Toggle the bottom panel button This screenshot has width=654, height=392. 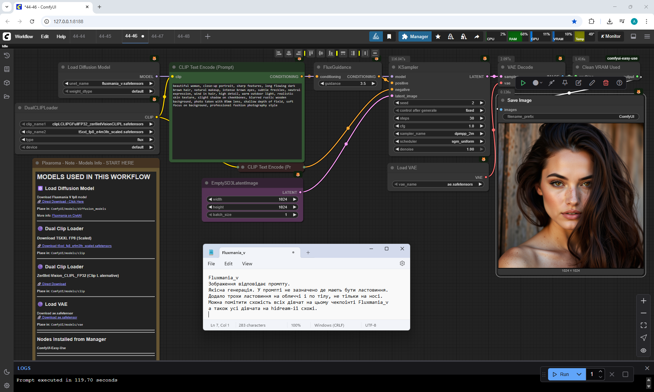pyautogui.click(x=633, y=36)
